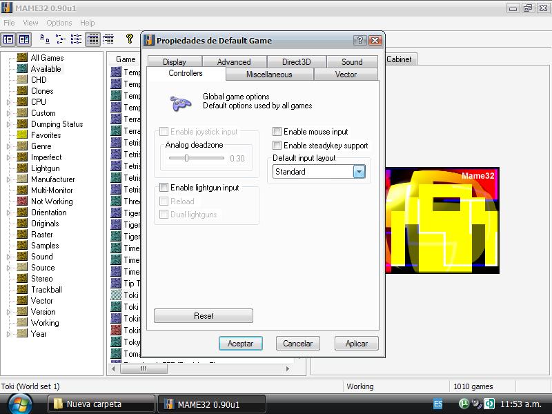Select the Raster folder icon
Image resolution: width=552 pixels, height=414 pixels.
pyautogui.click(x=22, y=234)
